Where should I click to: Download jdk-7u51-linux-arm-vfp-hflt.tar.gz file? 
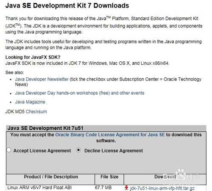coord(162,188)
